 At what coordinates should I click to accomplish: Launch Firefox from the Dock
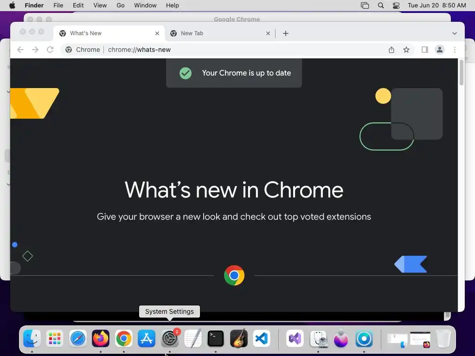101,338
